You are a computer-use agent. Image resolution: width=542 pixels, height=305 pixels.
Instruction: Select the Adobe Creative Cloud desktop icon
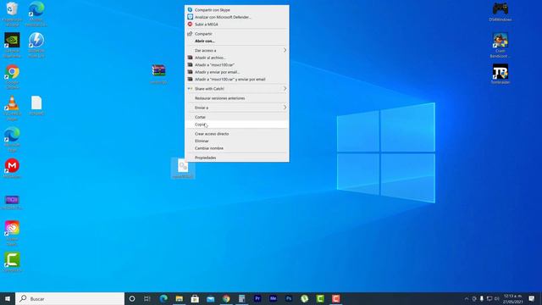click(12, 233)
